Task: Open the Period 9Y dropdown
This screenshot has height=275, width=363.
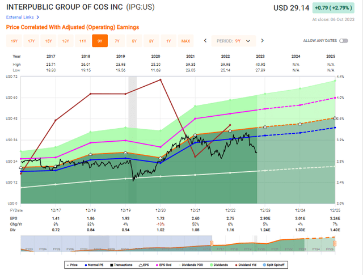Action: coord(234,41)
